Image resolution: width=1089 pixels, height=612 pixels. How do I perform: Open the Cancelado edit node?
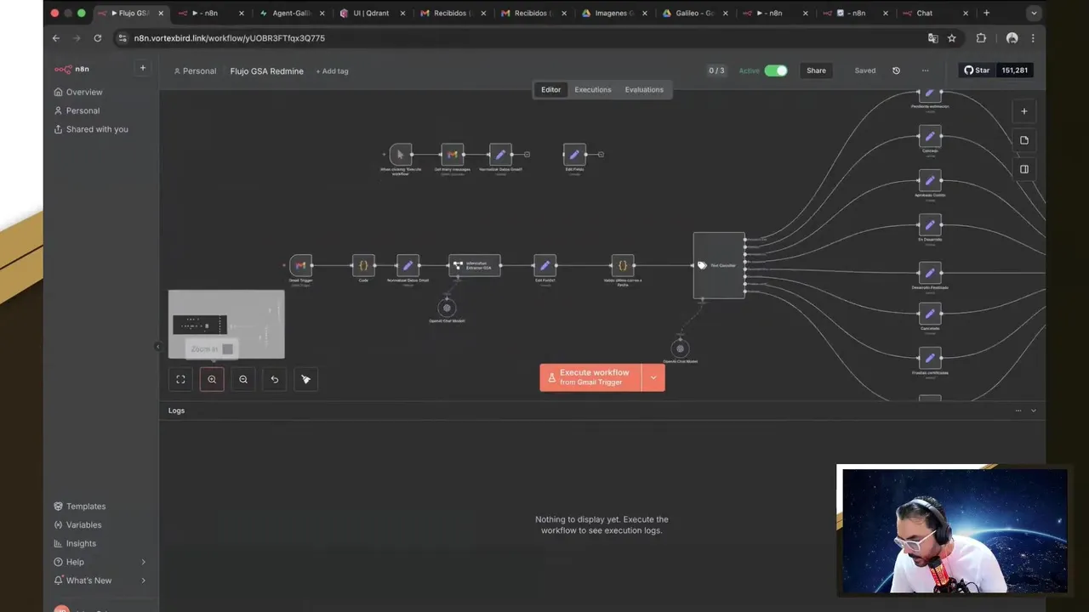(x=930, y=314)
